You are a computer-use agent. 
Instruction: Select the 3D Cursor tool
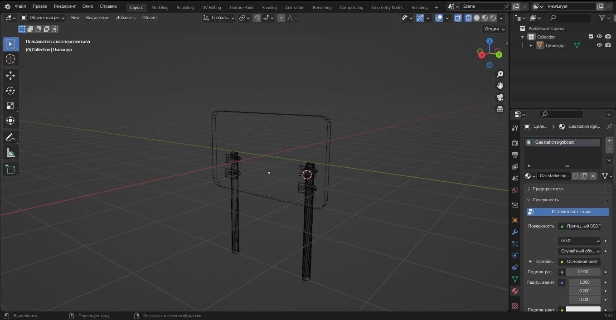point(10,59)
